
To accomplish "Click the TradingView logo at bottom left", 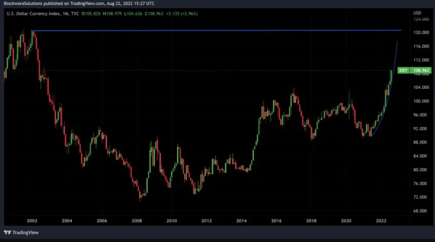I will pyautogui.click(x=21, y=232).
